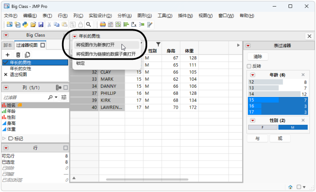Click the column grouping icon beside 列 (5/1)
The height and width of the screenshot is (192, 316).
tap(59, 88)
